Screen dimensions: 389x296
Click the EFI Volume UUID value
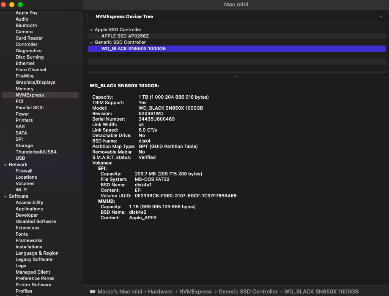click(186, 196)
